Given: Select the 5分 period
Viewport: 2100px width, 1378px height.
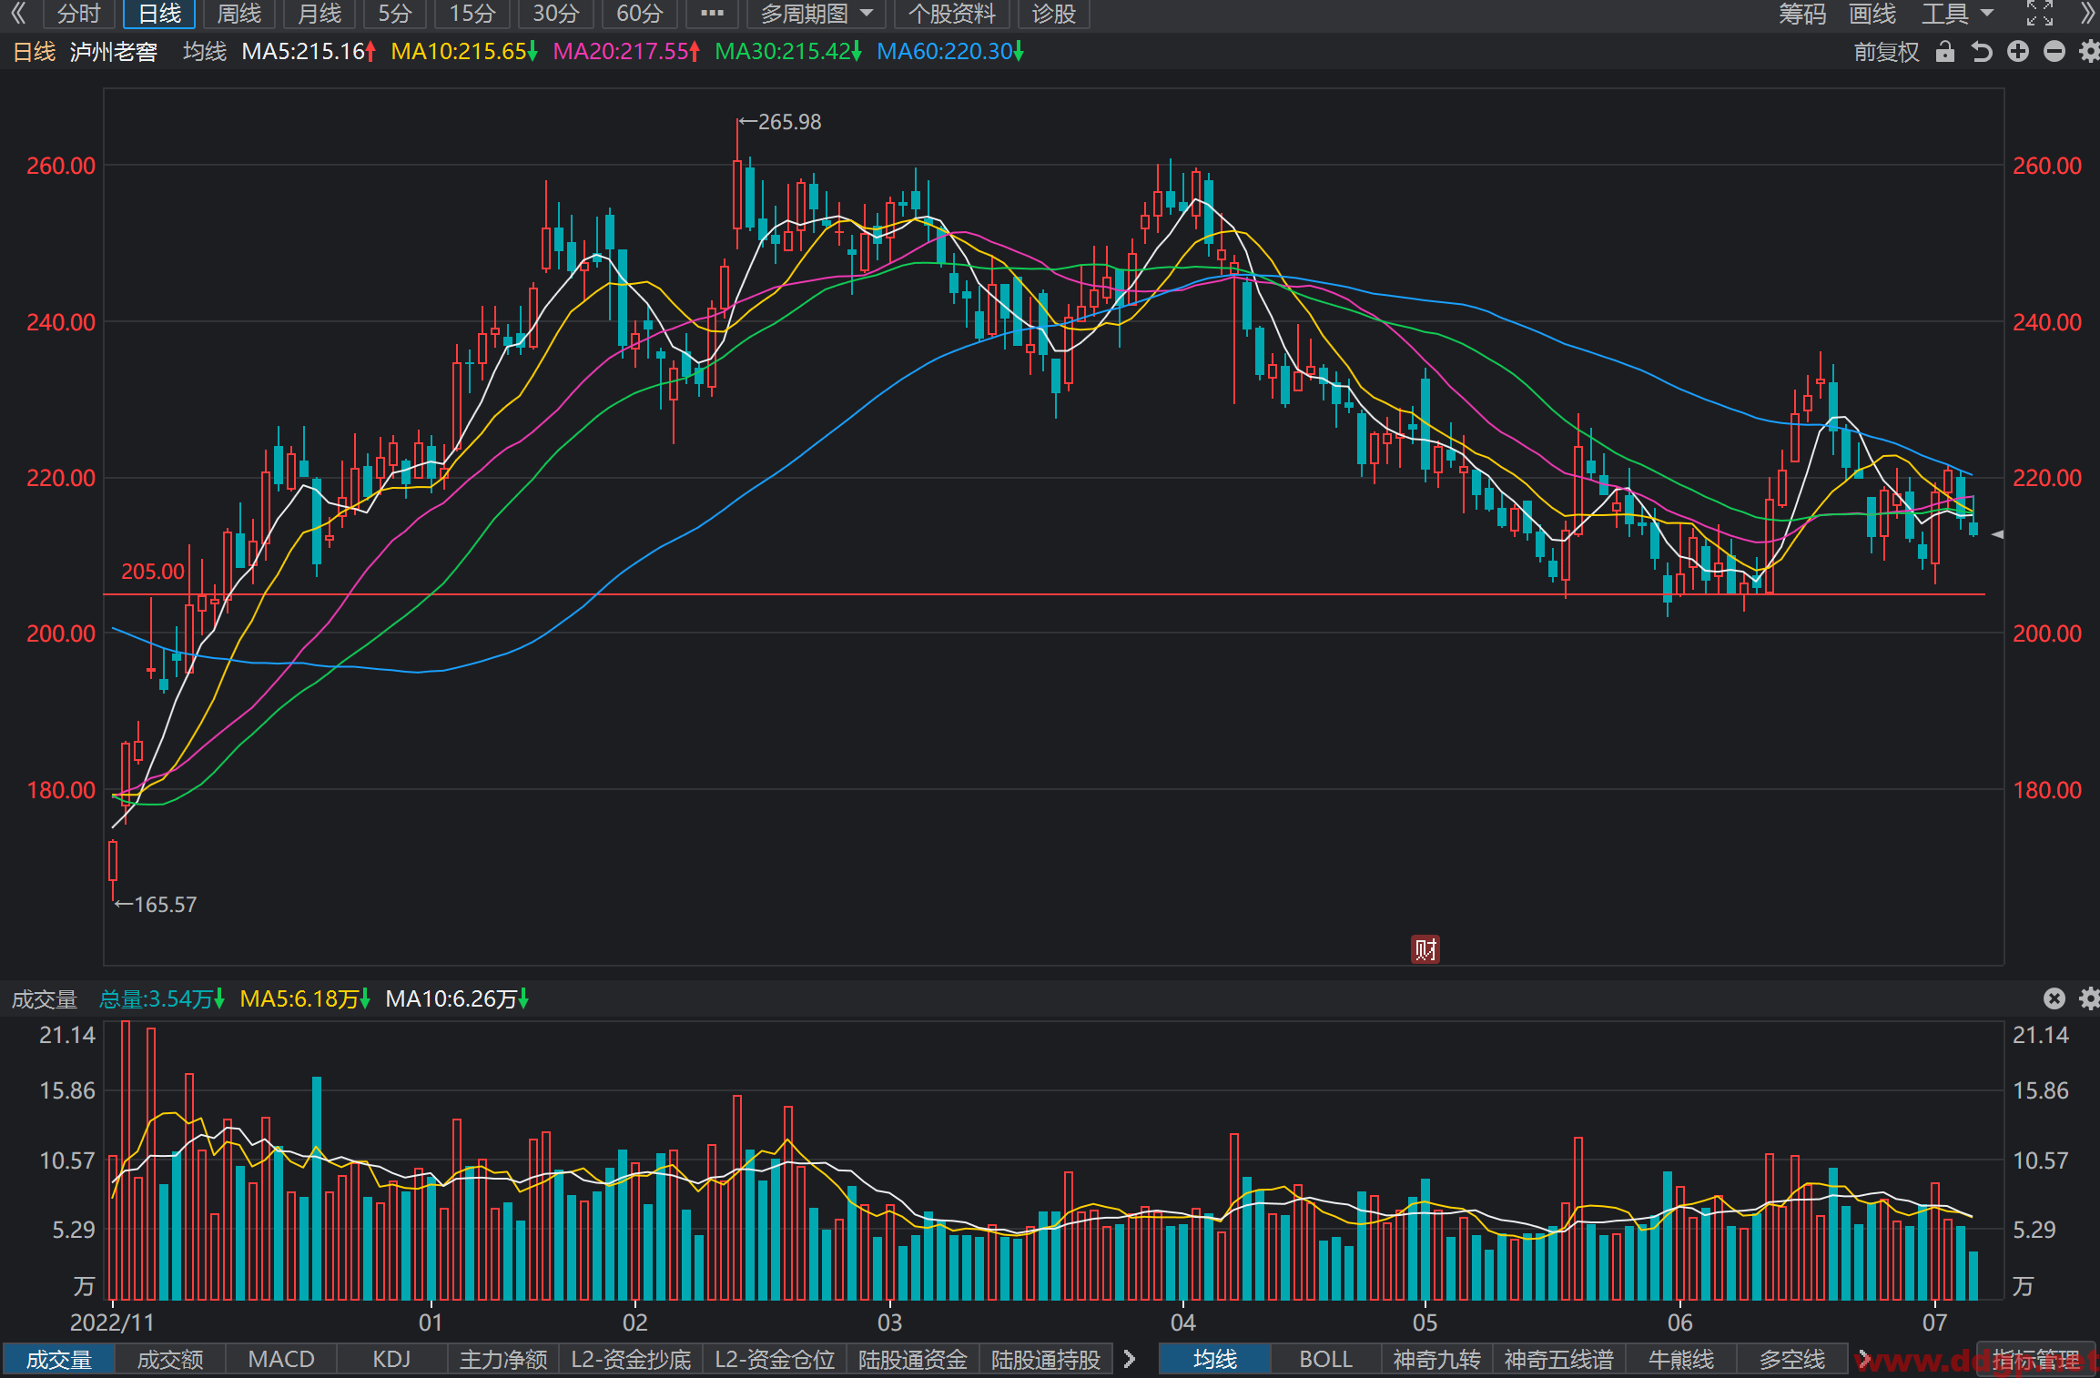Looking at the screenshot, I should (395, 14).
